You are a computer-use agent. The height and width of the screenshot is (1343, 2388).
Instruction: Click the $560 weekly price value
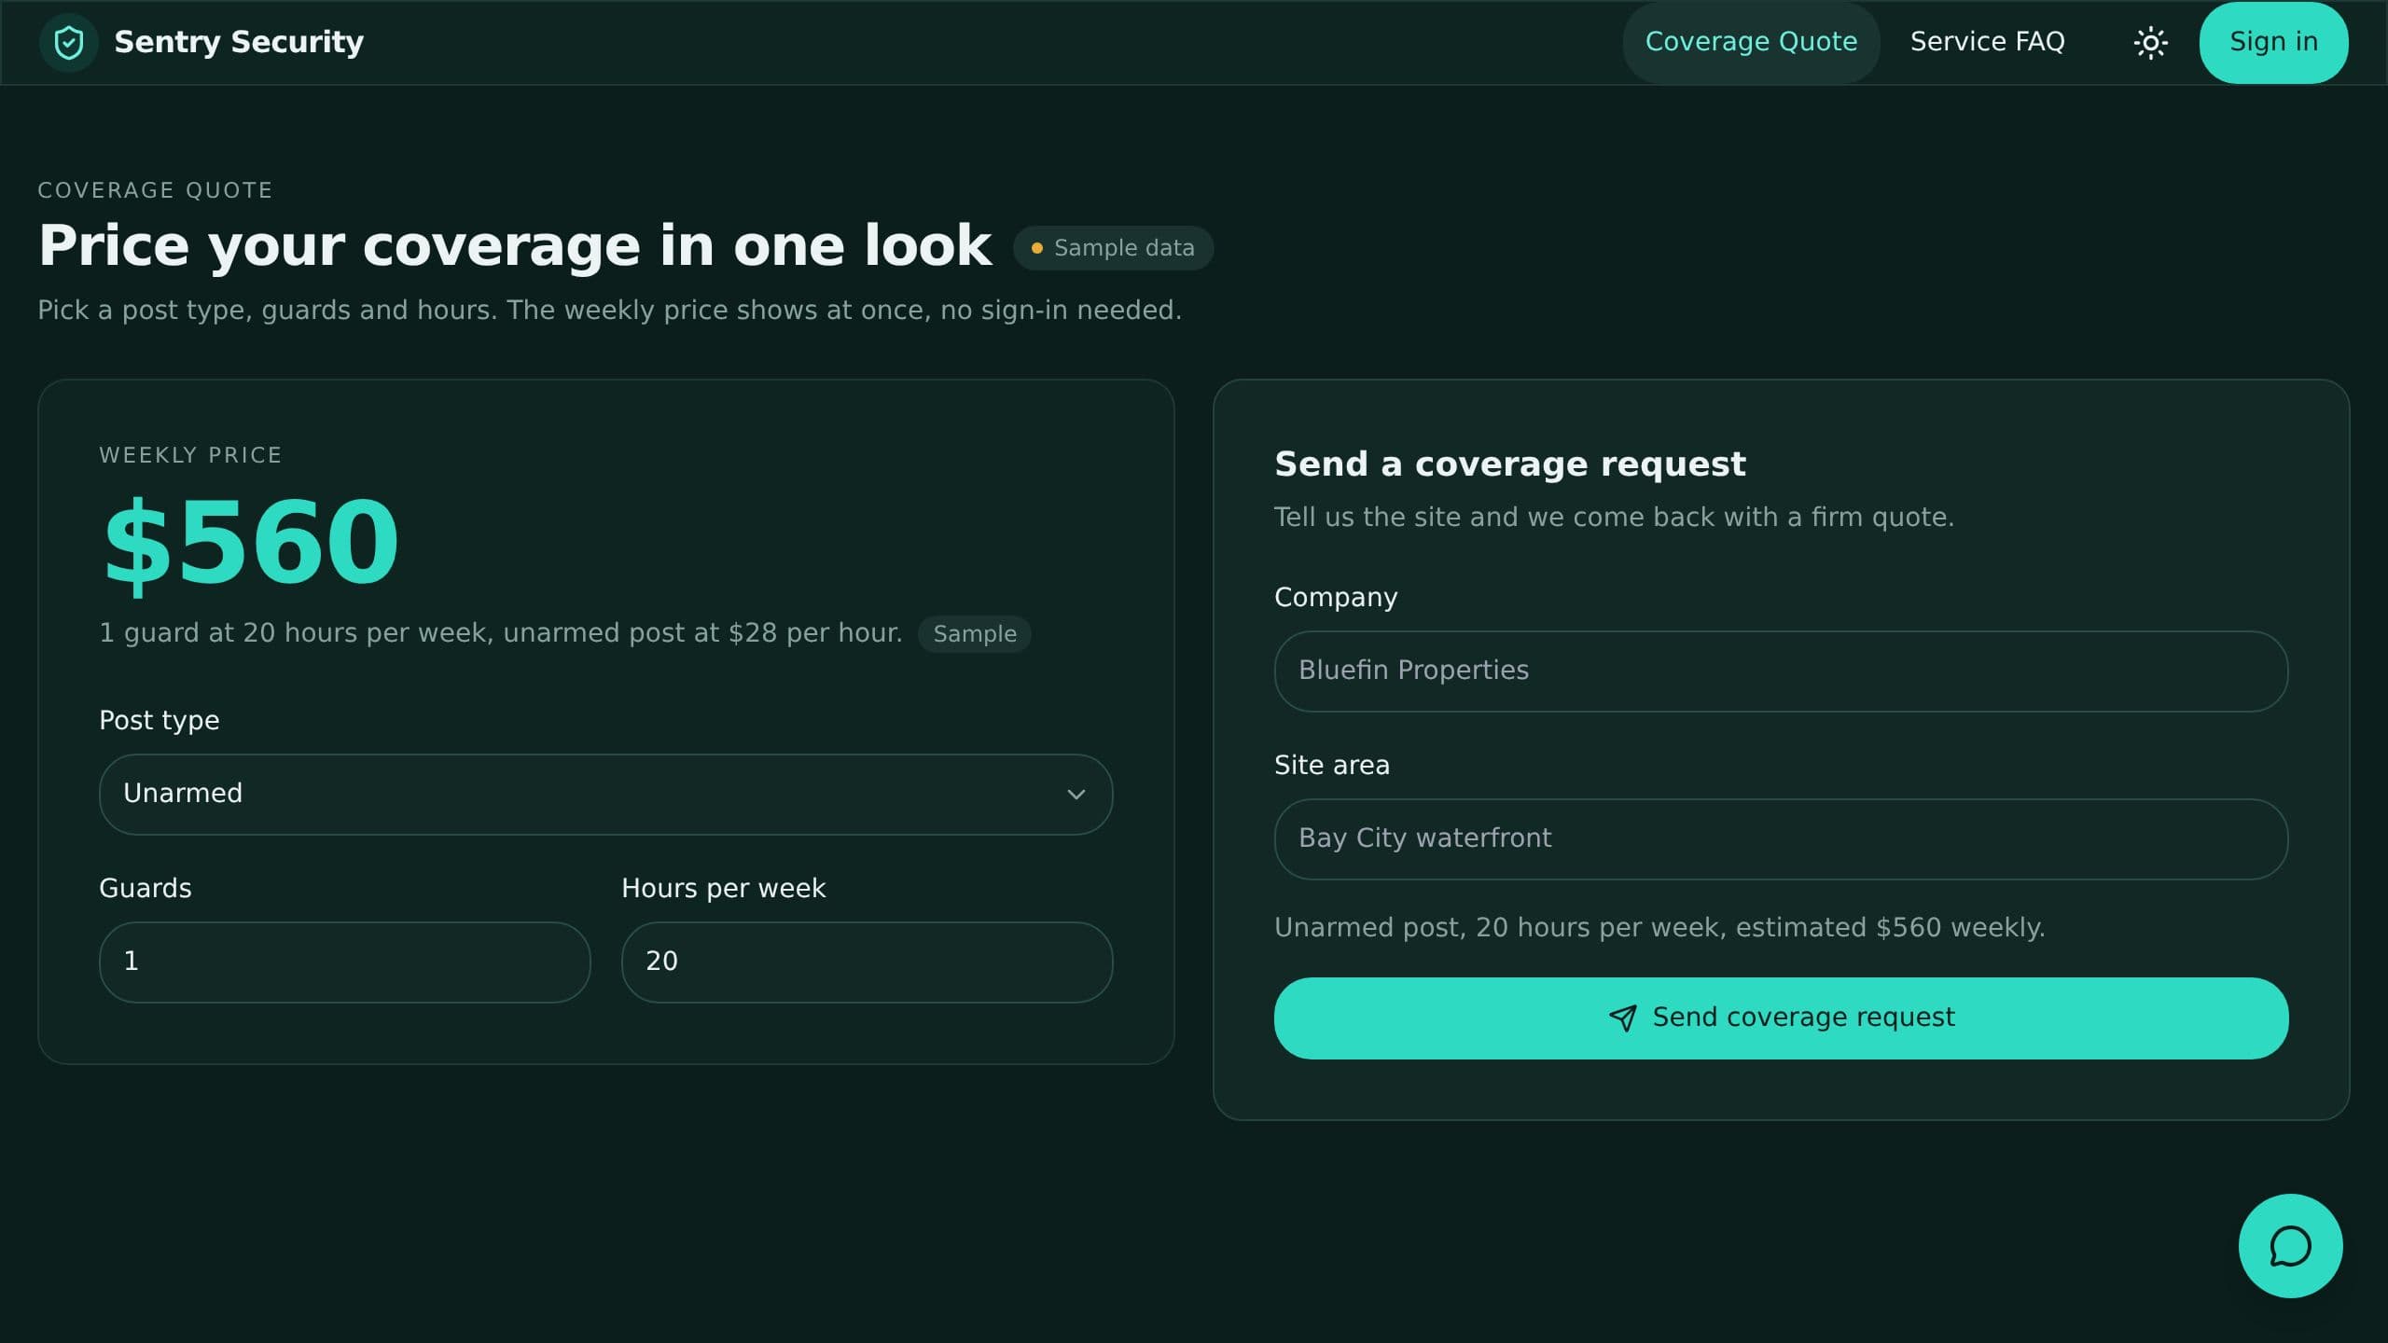click(x=251, y=543)
